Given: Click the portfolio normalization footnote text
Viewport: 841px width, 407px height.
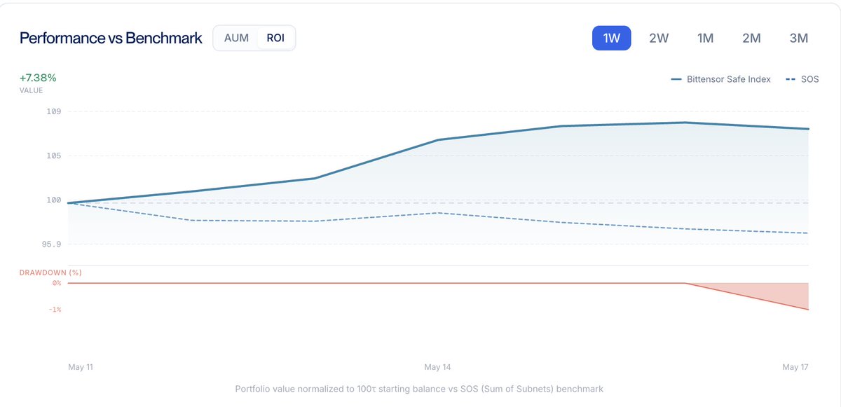Looking at the screenshot, I should click(419, 388).
